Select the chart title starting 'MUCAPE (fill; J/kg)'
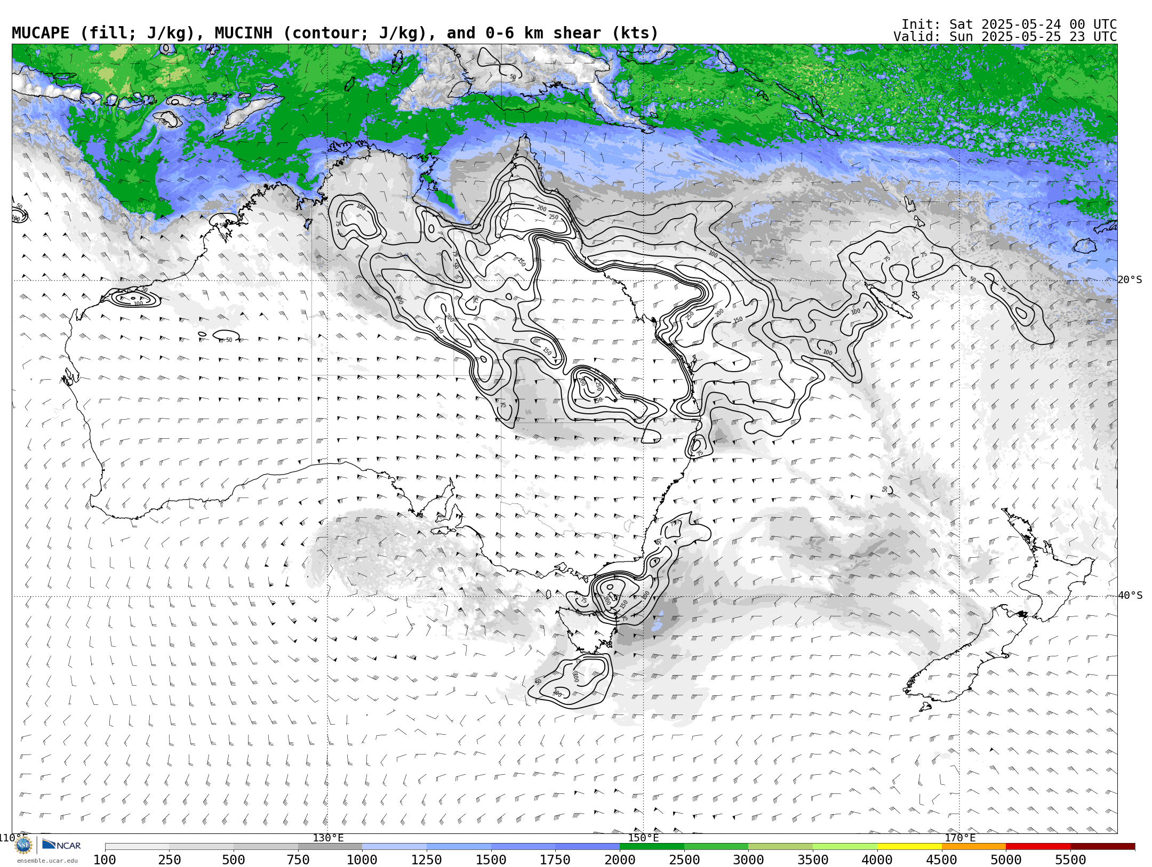The width and height of the screenshot is (1152, 867). pyautogui.click(x=335, y=33)
